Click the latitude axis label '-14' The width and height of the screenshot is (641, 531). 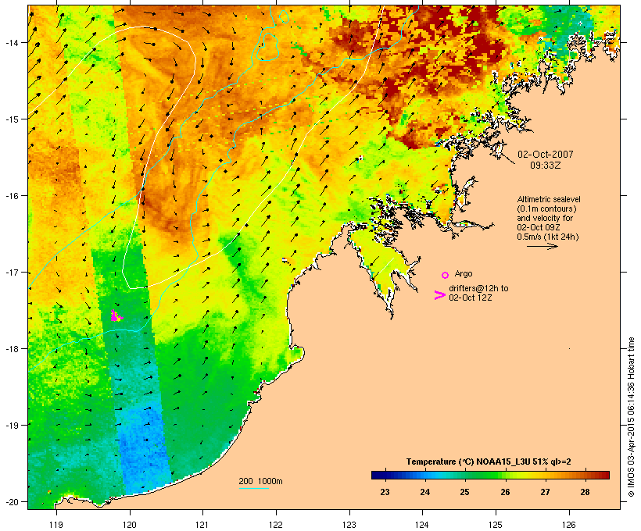click(12, 42)
